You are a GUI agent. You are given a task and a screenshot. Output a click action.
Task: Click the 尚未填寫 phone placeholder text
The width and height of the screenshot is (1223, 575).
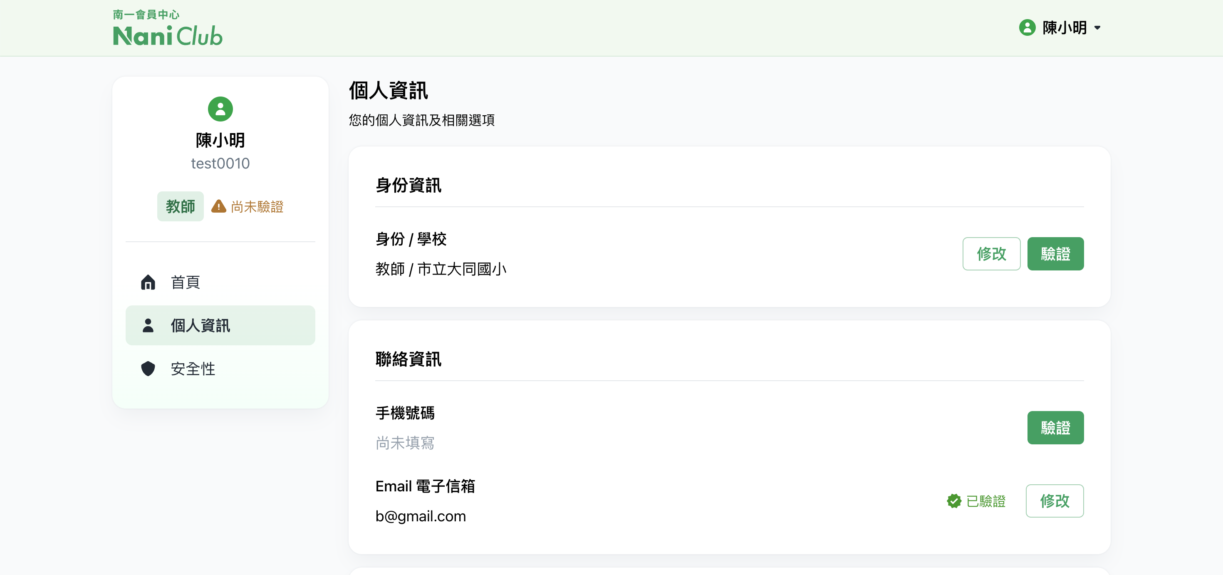(x=405, y=443)
